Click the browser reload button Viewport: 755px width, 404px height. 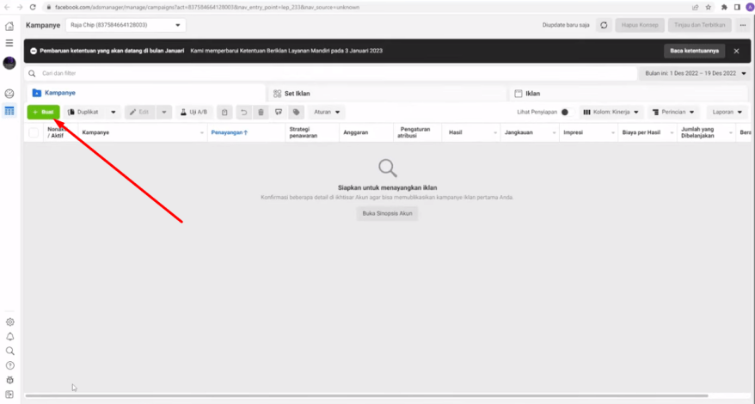(x=33, y=7)
